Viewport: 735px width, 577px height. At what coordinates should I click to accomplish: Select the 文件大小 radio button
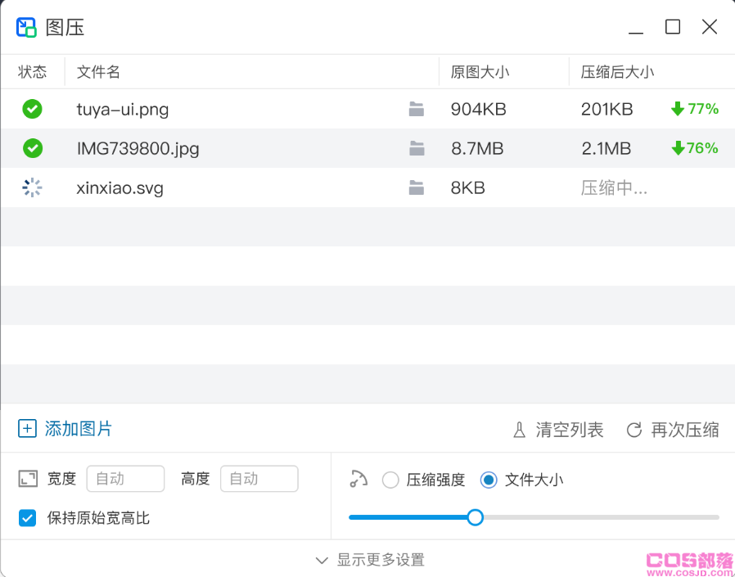coord(489,480)
